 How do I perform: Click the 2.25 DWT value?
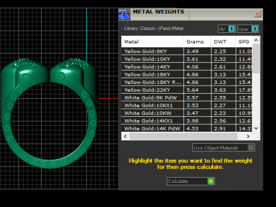[x=220, y=51]
